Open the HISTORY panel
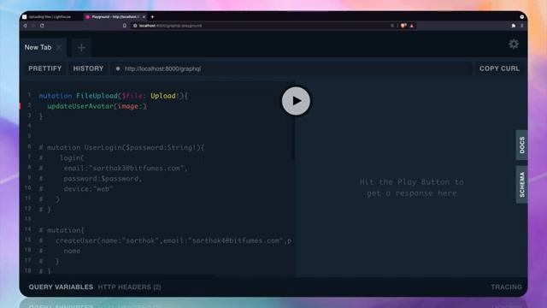This screenshot has height=308, width=547. [88, 68]
